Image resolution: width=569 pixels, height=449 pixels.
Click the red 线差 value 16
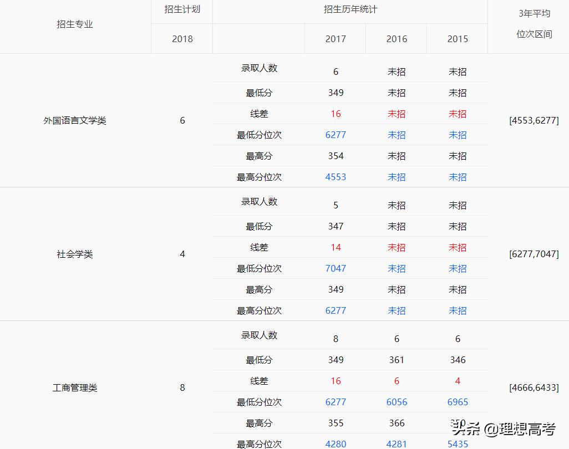tap(336, 114)
